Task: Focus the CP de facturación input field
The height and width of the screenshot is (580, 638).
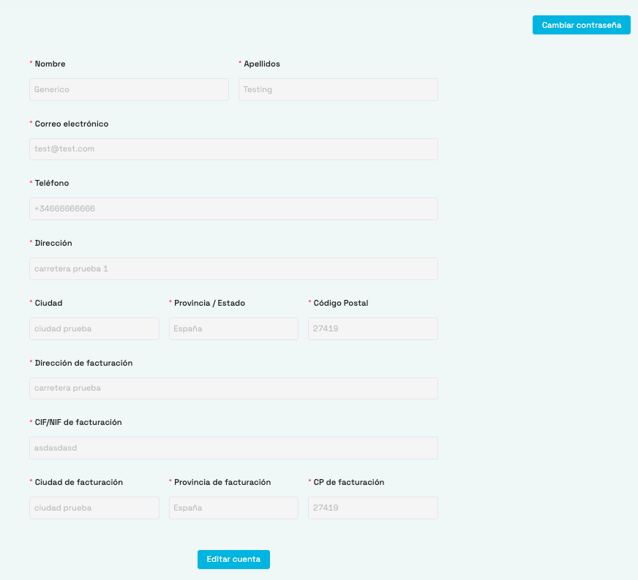Action: 372,508
